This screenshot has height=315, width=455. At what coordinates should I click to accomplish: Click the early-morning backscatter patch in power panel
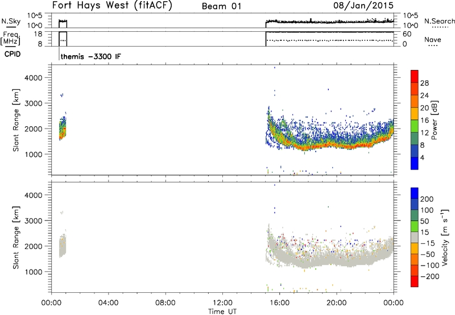click(63, 127)
